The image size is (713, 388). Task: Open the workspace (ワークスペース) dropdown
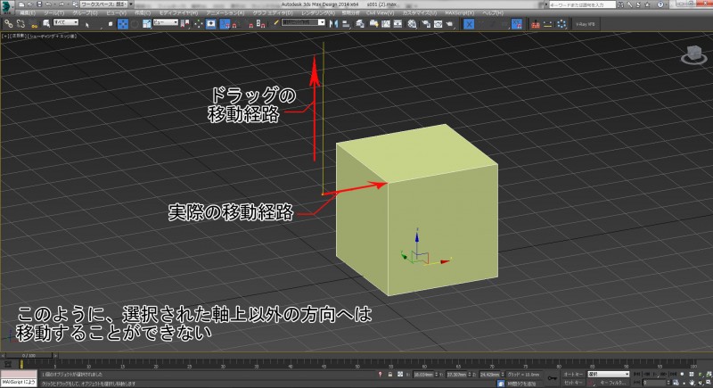(x=104, y=4)
